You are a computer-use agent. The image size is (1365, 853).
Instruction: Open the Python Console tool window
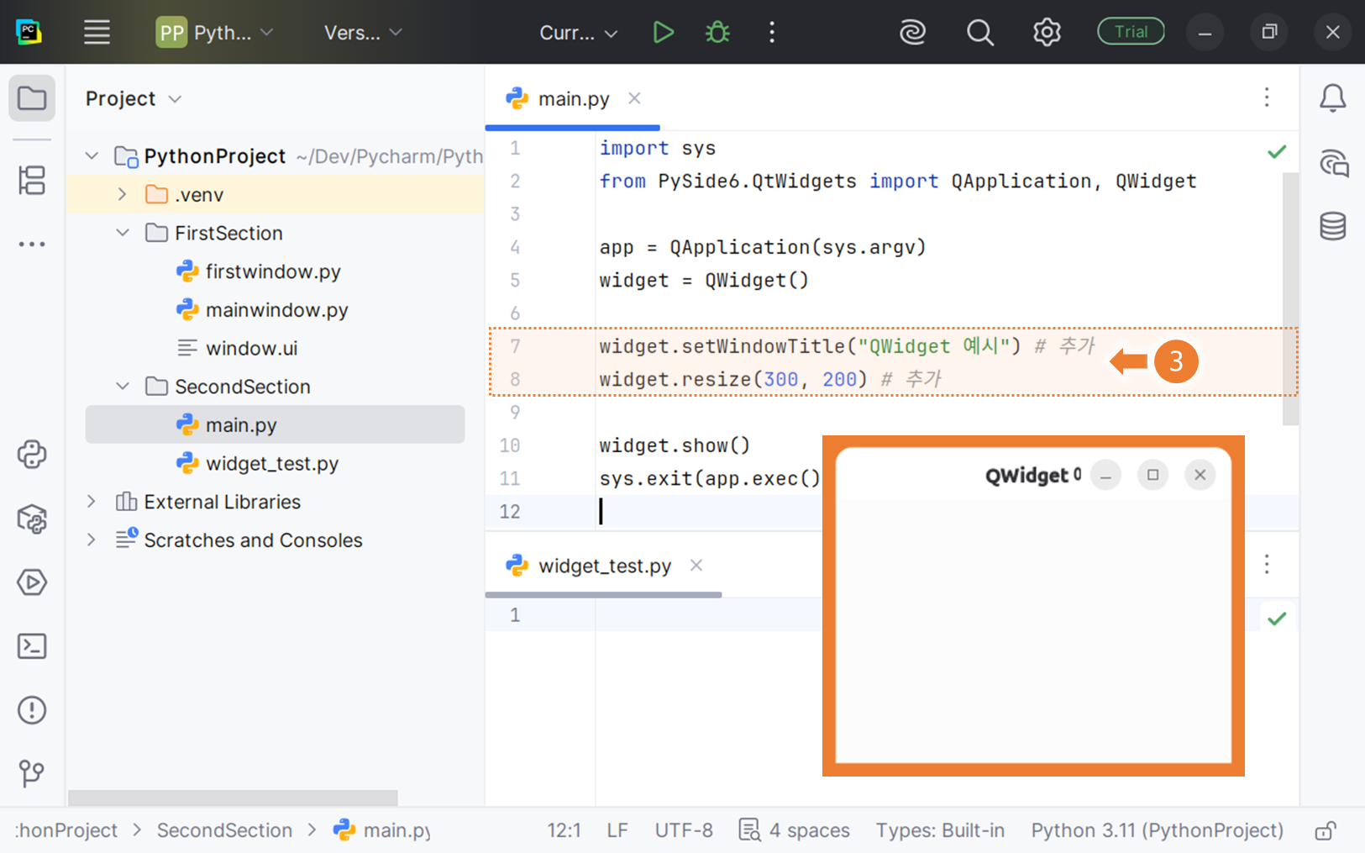point(32,455)
